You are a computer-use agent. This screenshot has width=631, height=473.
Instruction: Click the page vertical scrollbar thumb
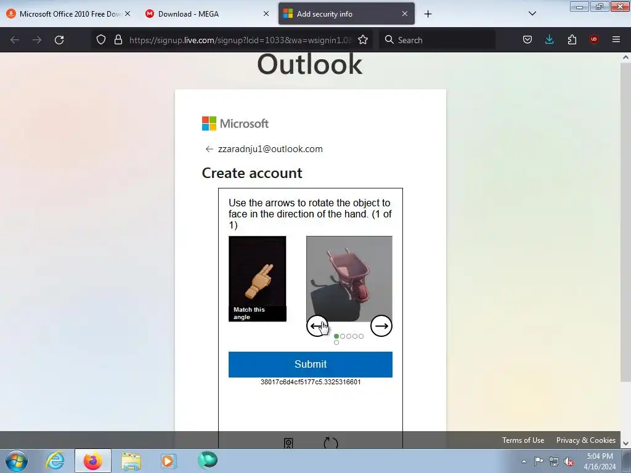tap(625, 222)
